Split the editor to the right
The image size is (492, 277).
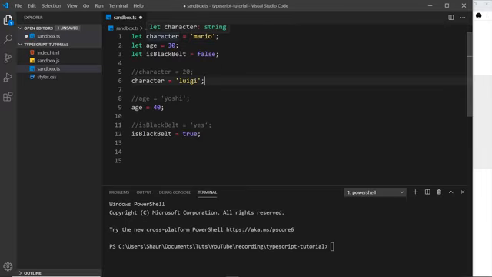pyautogui.click(x=451, y=18)
